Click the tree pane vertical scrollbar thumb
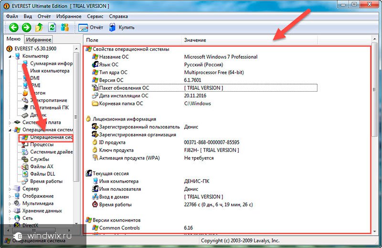The image size is (382, 248). tap(76, 117)
